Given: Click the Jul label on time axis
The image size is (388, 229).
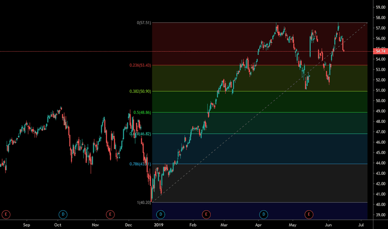Looking at the screenshot, I should tap(361, 225).
